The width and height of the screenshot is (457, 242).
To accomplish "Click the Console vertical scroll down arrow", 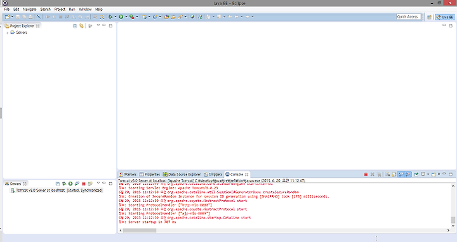I will click(x=453, y=225).
